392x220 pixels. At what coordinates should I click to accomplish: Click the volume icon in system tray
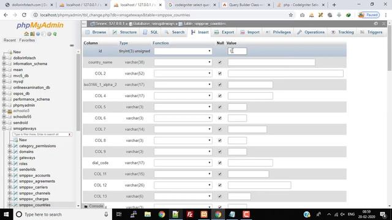coord(342,215)
